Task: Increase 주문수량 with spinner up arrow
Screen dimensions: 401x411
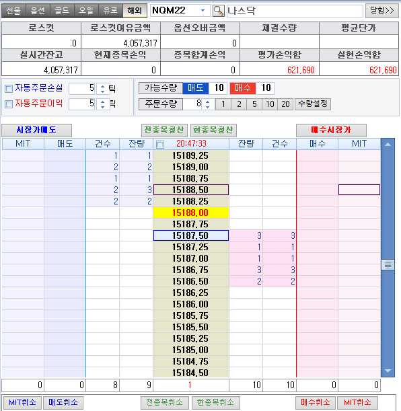Action: [208, 102]
